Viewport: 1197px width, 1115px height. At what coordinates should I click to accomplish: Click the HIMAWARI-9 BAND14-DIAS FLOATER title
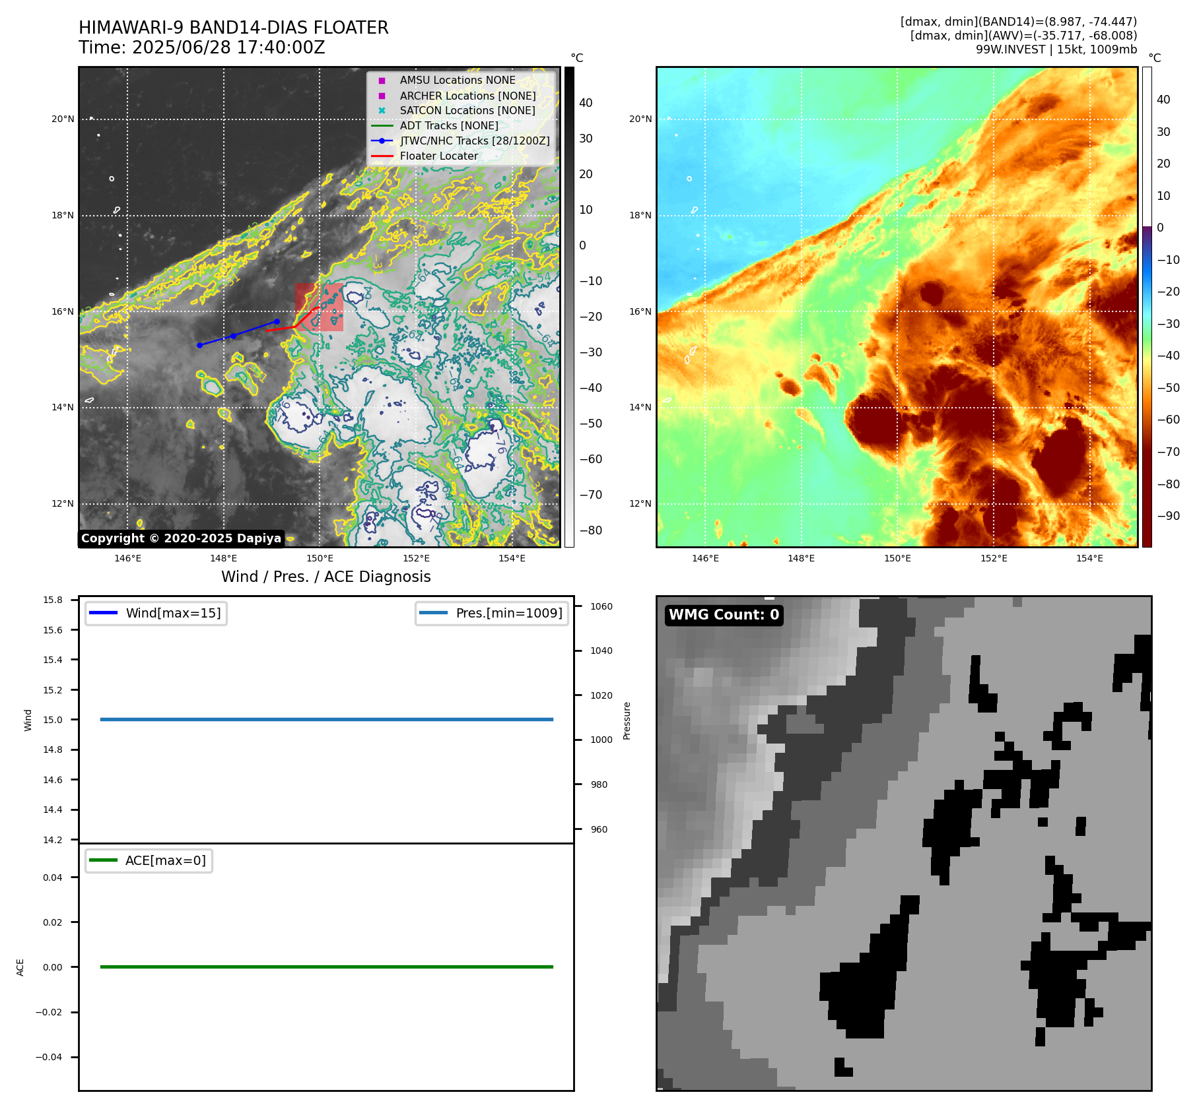234,28
